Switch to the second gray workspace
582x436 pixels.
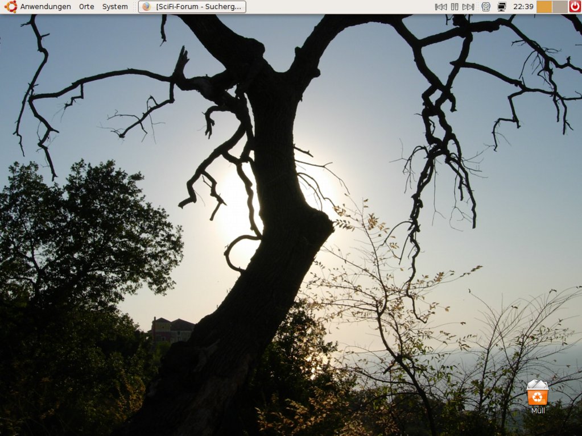pyautogui.click(x=560, y=7)
